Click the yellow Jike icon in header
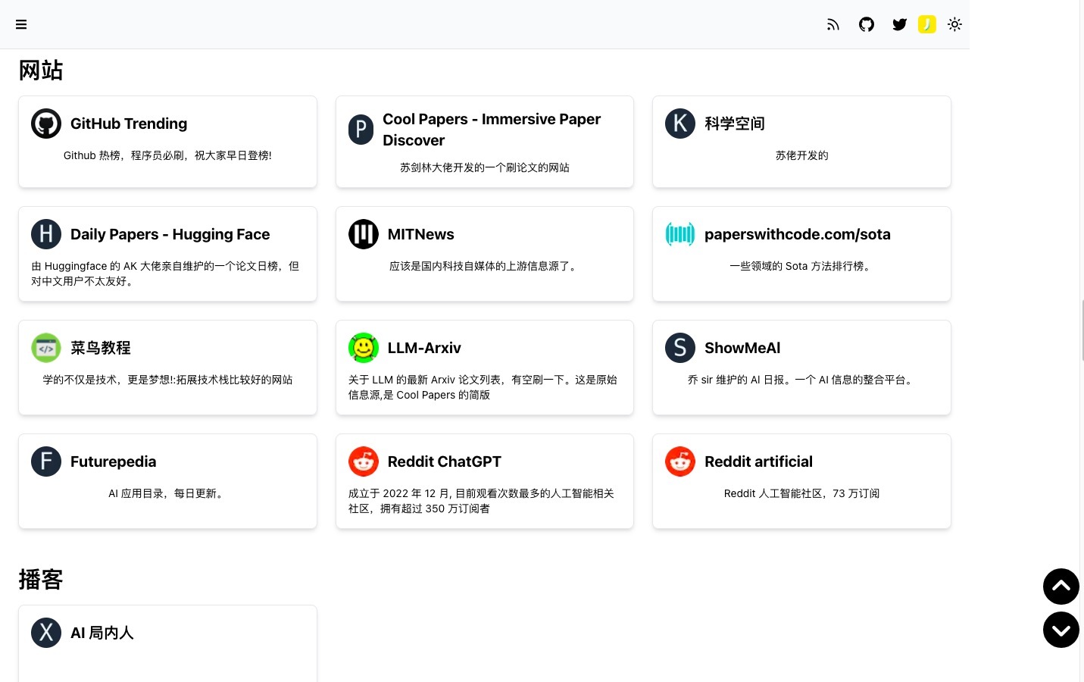 [927, 24]
